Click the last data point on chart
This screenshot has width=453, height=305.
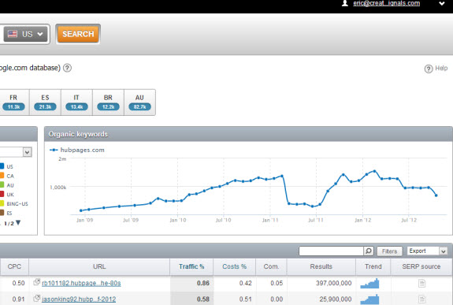(x=436, y=195)
